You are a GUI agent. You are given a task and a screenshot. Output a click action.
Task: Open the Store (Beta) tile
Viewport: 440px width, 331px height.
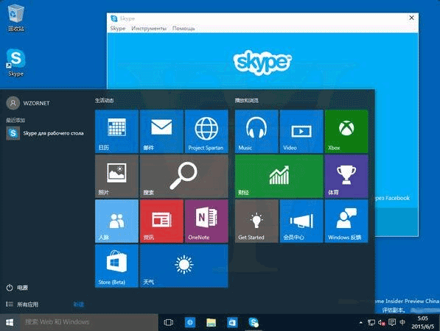(x=116, y=266)
